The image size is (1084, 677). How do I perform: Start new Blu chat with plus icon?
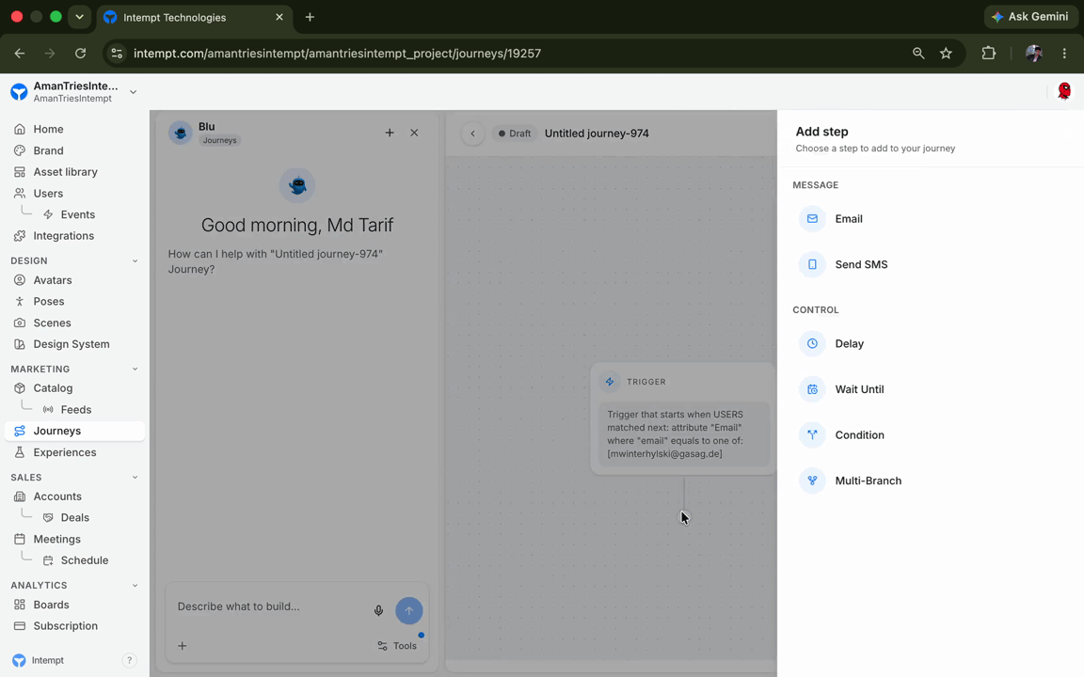pos(390,133)
